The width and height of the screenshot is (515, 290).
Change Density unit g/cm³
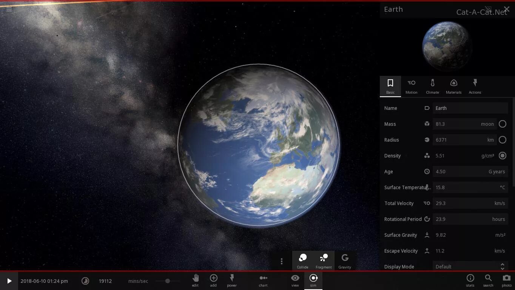point(488,156)
